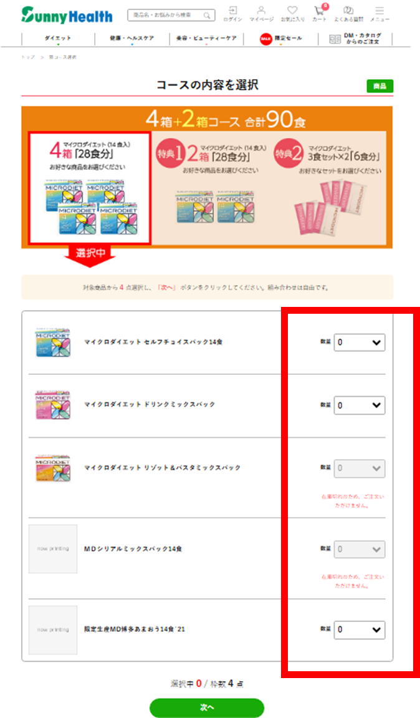420x718 pixels.
Task: Open the shopping cart icon
Action: (x=319, y=14)
